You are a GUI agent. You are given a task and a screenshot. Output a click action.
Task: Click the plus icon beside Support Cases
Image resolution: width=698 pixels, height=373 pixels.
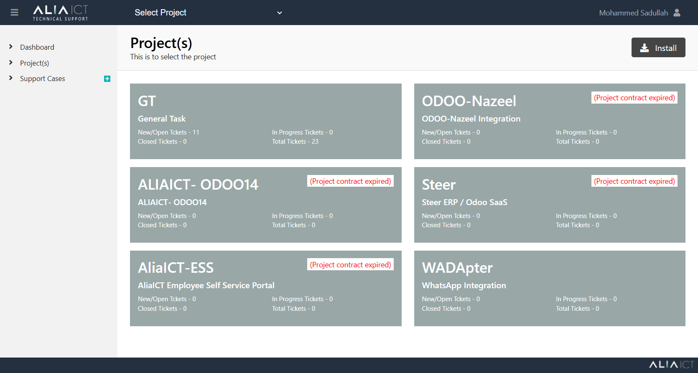click(x=107, y=79)
